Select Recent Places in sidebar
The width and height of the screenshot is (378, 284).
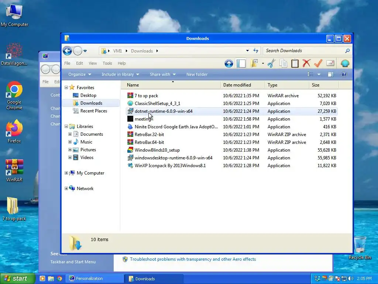tap(93, 111)
